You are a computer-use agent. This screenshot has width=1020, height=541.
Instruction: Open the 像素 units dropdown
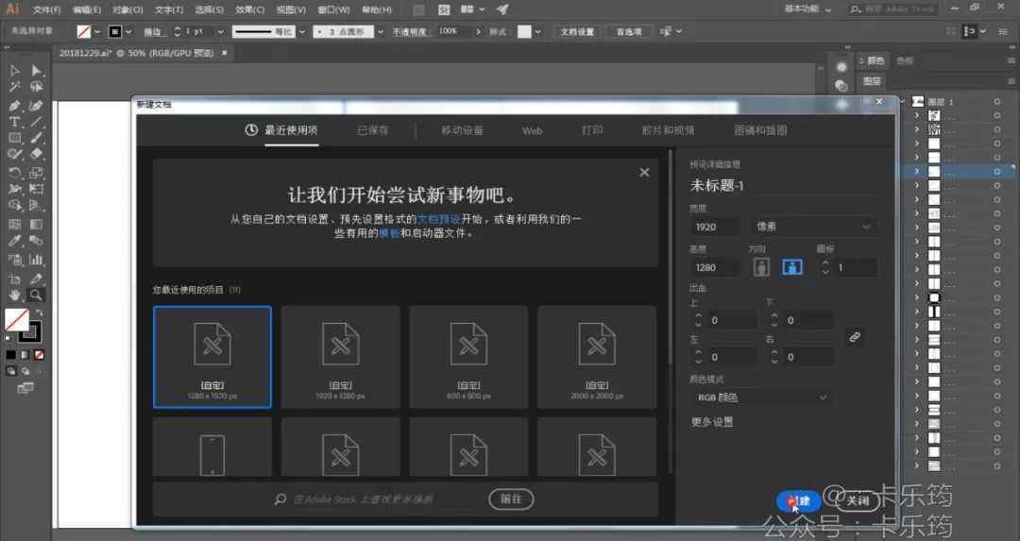pos(813,227)
